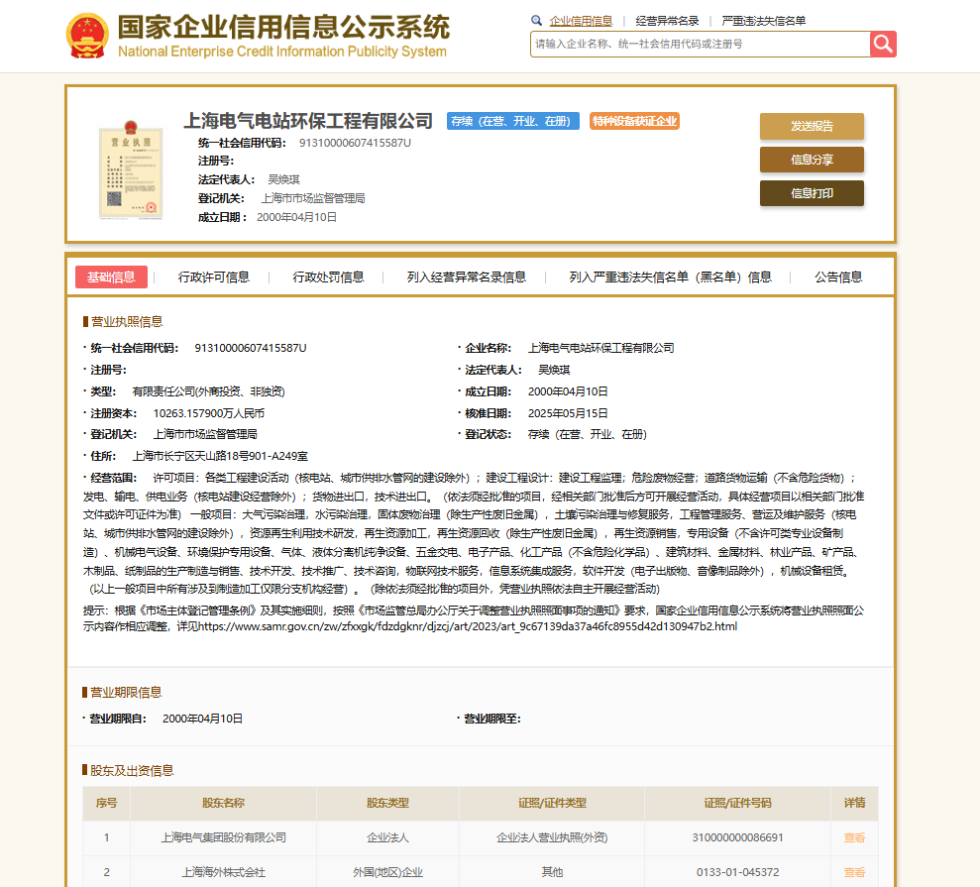This screenshot has width=980, height=887.
Task: Click the 企业法人营业执照(外资) cell
Action: pos(552,837)
